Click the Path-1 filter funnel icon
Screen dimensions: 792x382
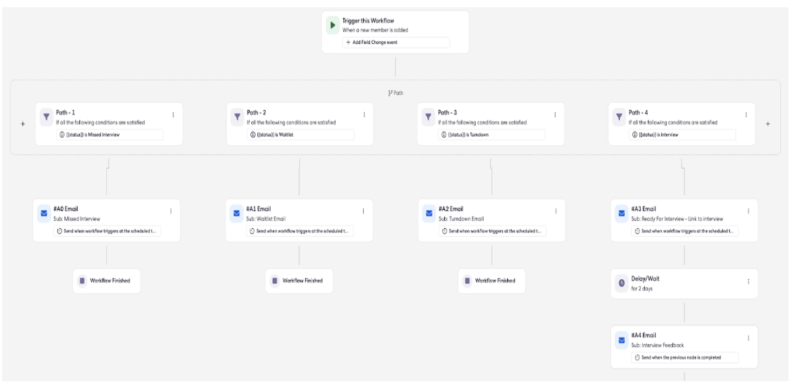(46, 117)
